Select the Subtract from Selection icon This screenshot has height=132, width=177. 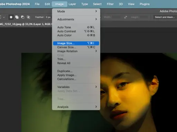(x=22, y=17)
